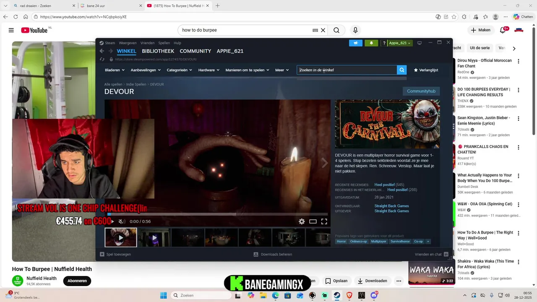
Task: Click developer link Straight Back Games
Action: 391,206
